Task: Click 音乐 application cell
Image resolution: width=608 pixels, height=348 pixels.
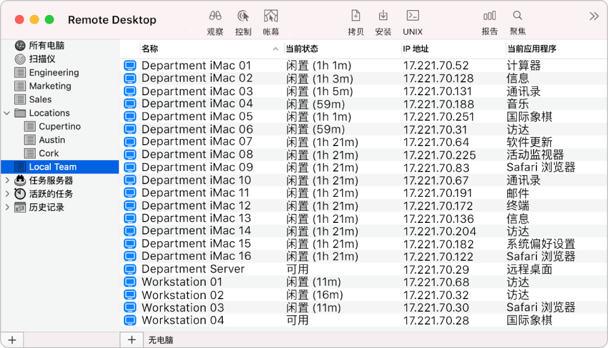Action: pyautogui.click(x=518, y=104)
